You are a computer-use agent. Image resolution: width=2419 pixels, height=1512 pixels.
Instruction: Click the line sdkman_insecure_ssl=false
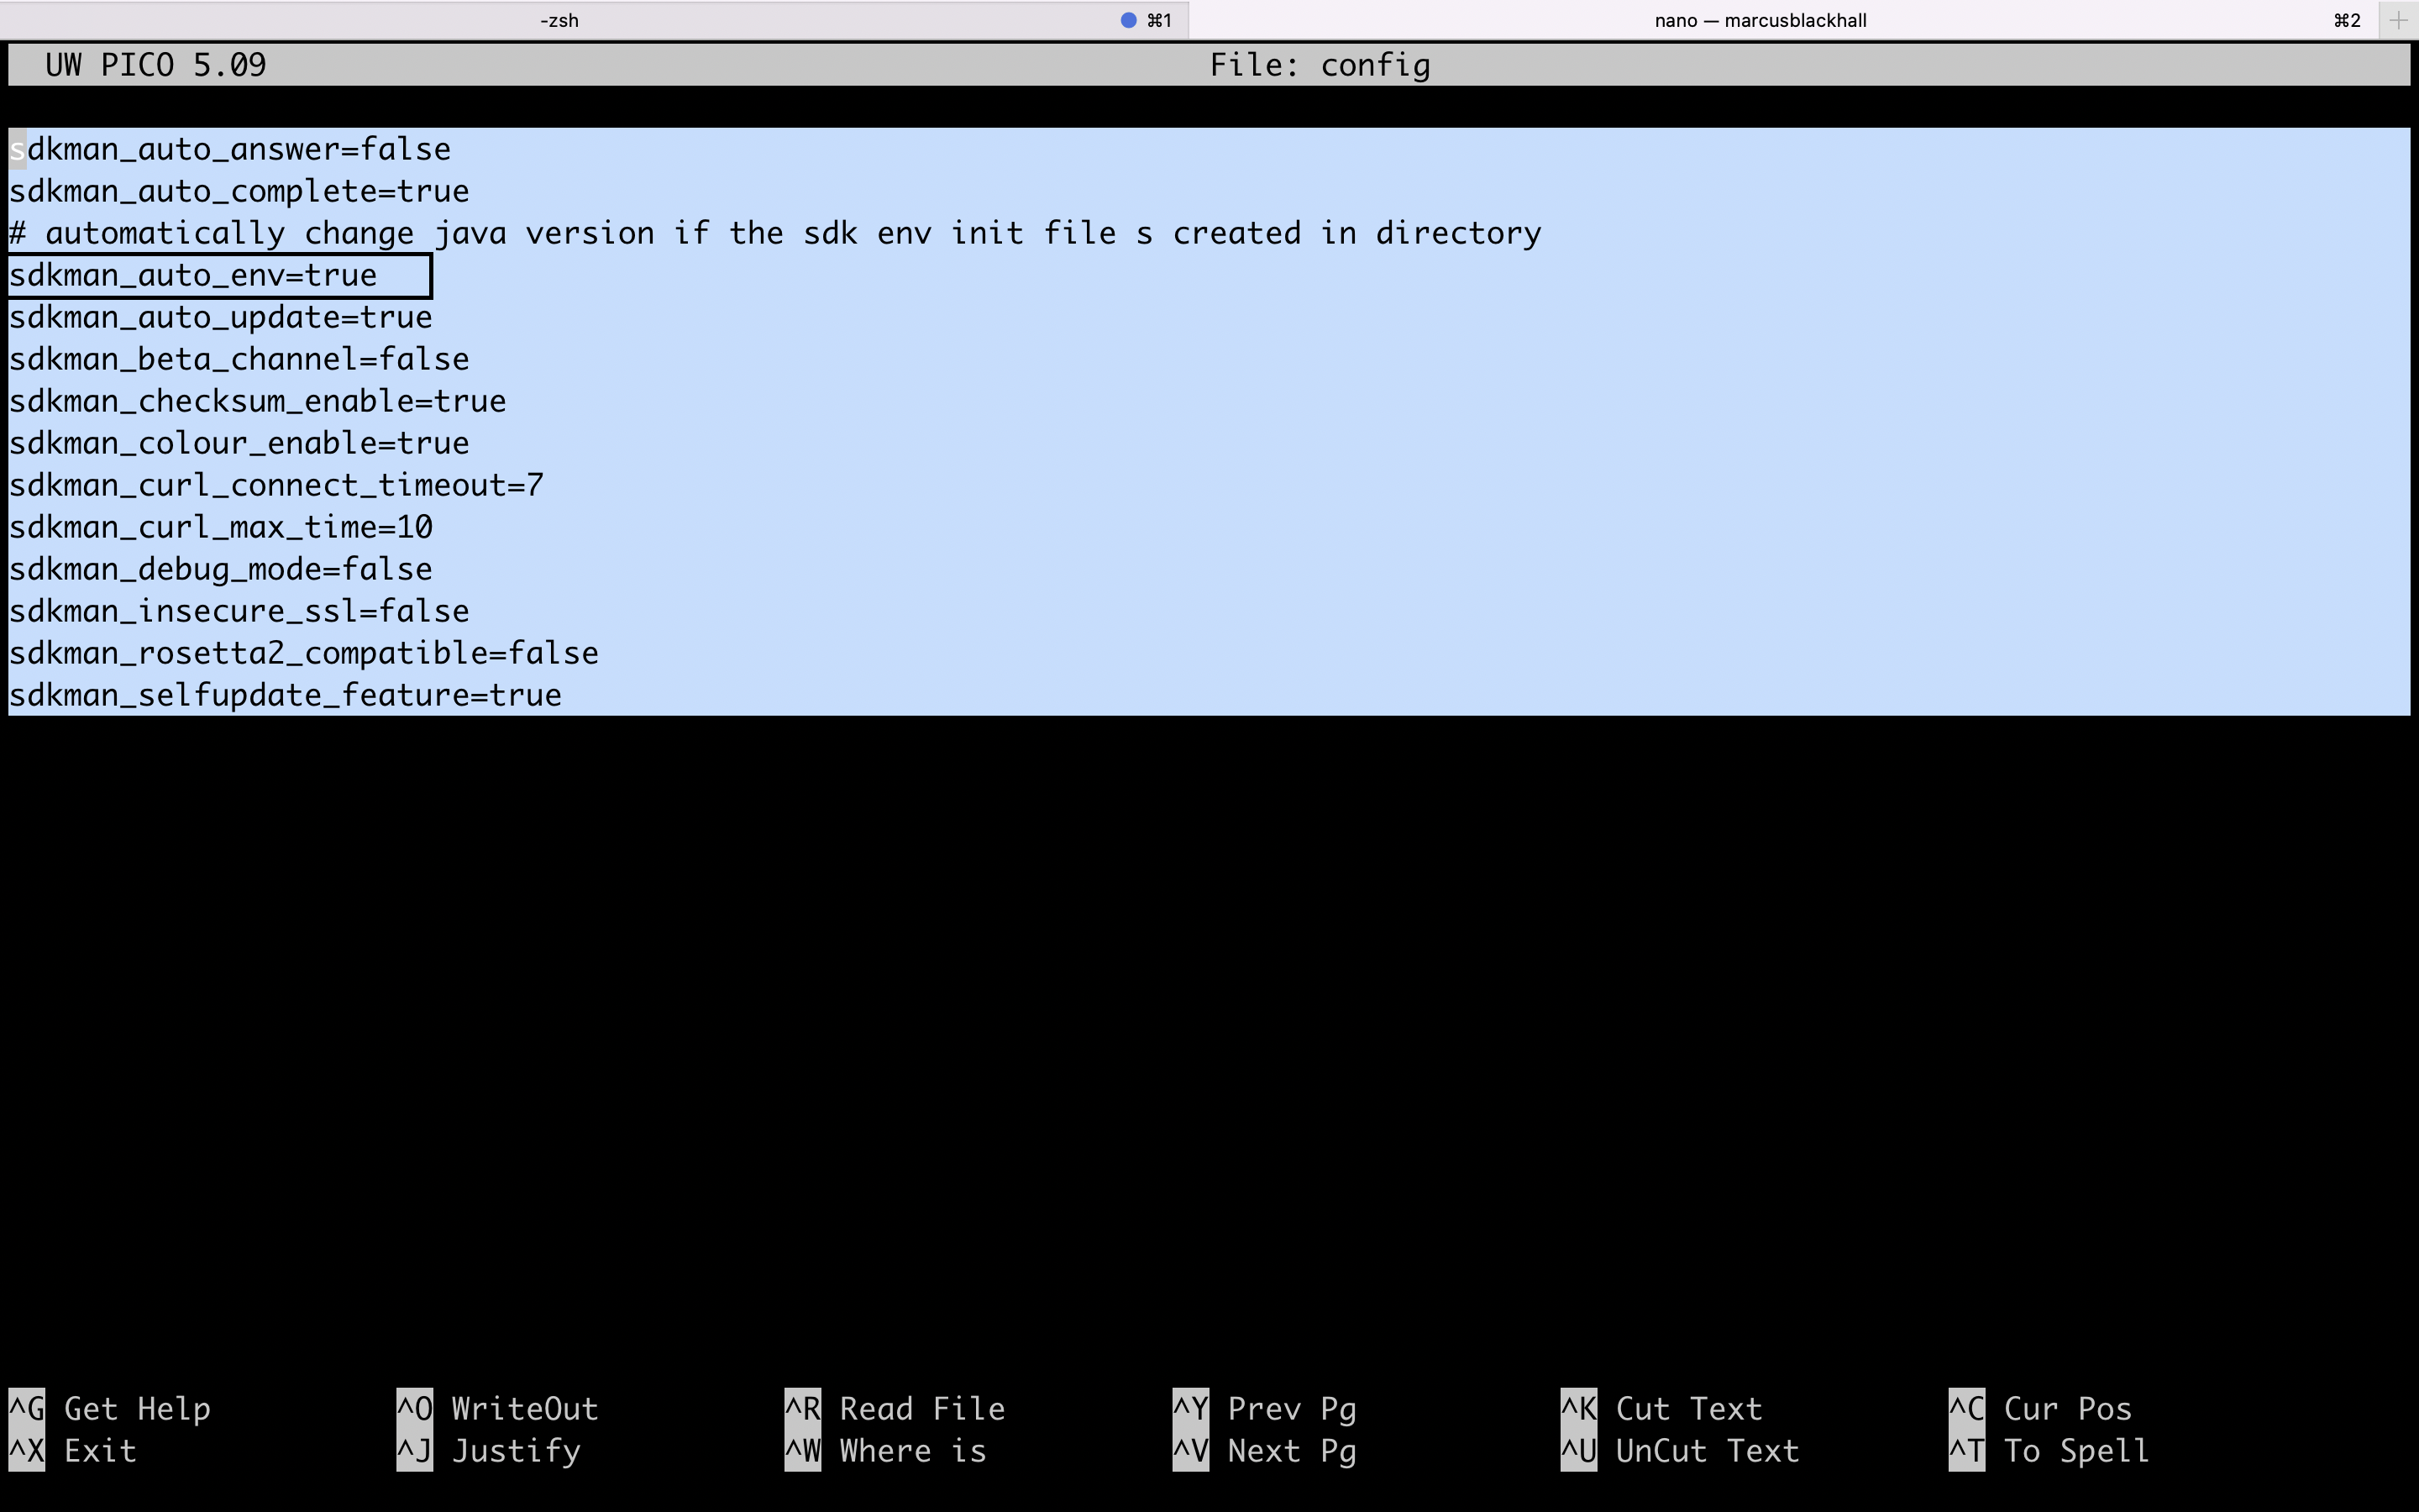click(239, 611)
